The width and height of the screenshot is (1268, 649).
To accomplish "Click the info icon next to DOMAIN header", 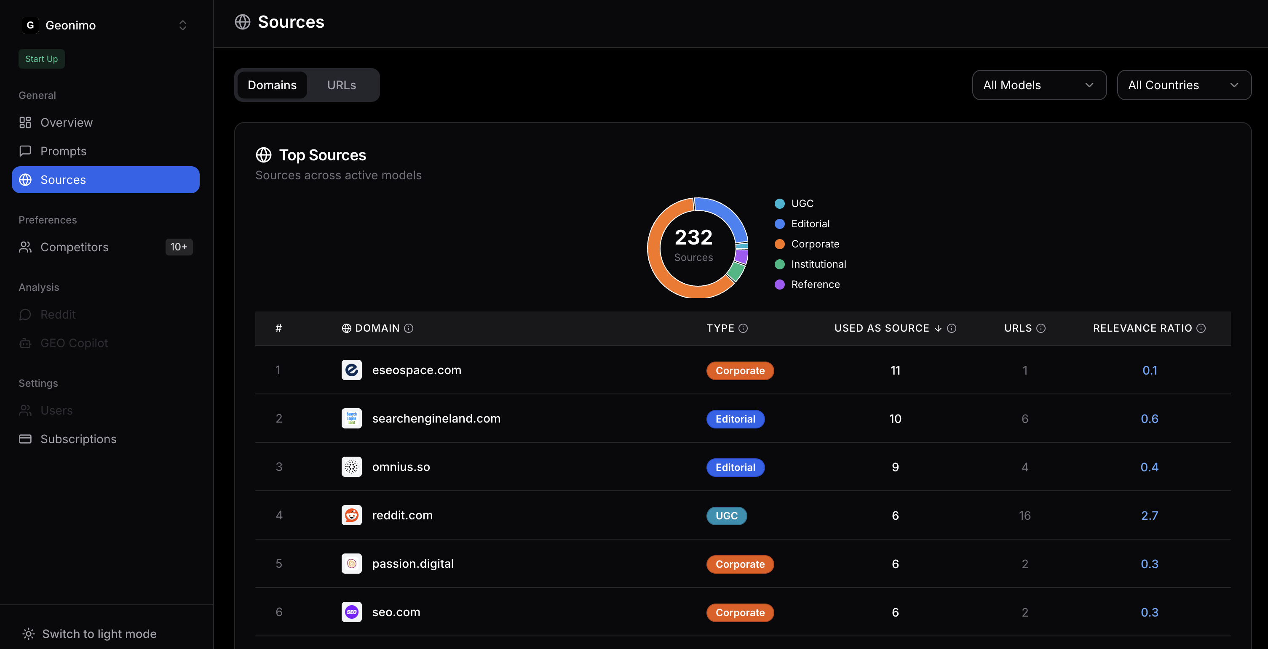I will [409, 328].
